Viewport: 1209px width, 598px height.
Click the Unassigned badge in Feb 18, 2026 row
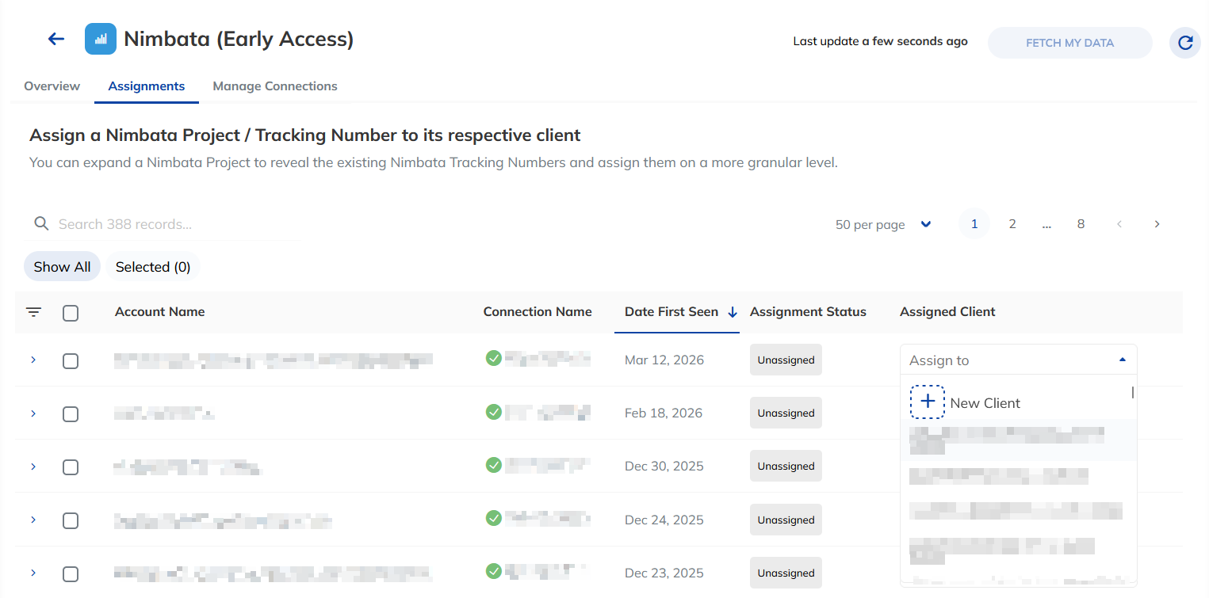[786, 413]
